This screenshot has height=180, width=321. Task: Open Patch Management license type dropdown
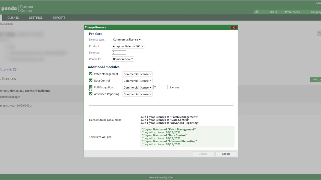coord(137,74)
